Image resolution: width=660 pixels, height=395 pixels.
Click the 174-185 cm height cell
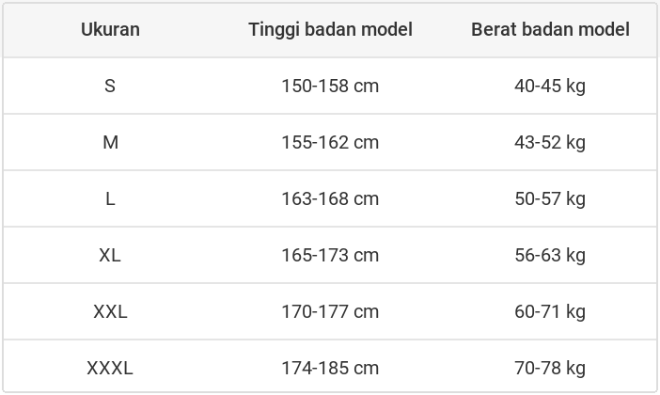tap(330, 368)
